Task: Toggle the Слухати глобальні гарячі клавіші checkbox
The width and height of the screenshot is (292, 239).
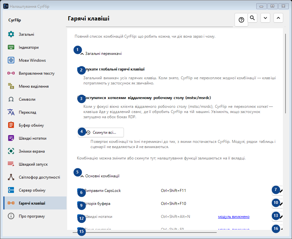Action: click(x=79, y=69)
